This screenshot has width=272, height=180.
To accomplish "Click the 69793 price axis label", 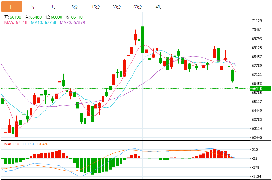I will click(257, 39).
